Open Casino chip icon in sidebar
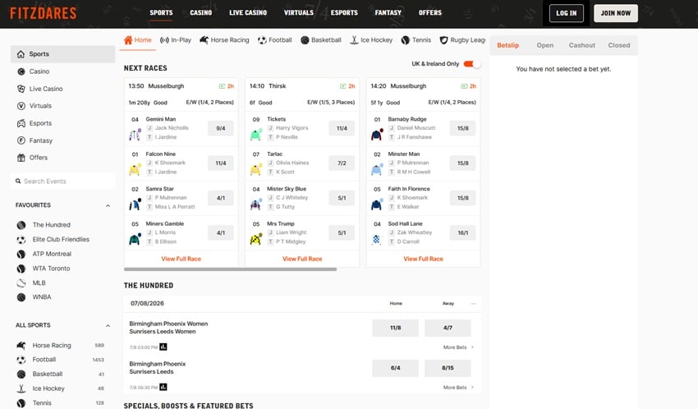698x409 pixels. coord(21,71)
